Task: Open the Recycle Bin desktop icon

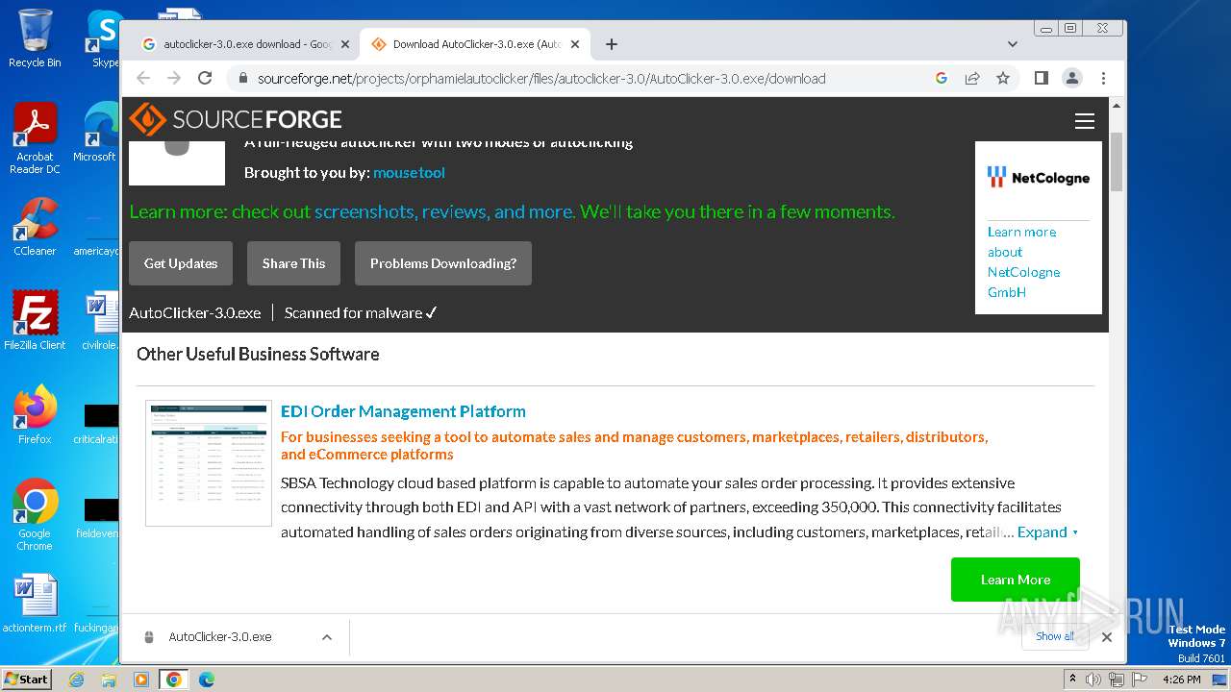Action: pyautogui.click(x=35, y=38)
